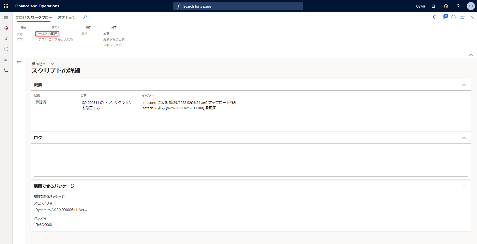This screenshot has width=477, height=244.
Task: Select the オプション tab
Action: [67, 17]
